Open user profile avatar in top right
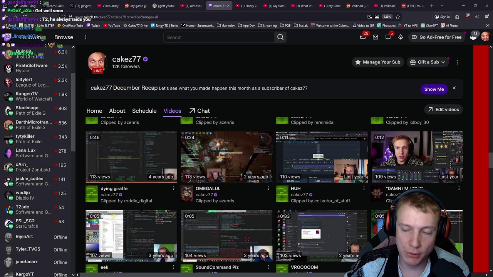This screenshot has width=493, height=277. [x=485, y=37]
